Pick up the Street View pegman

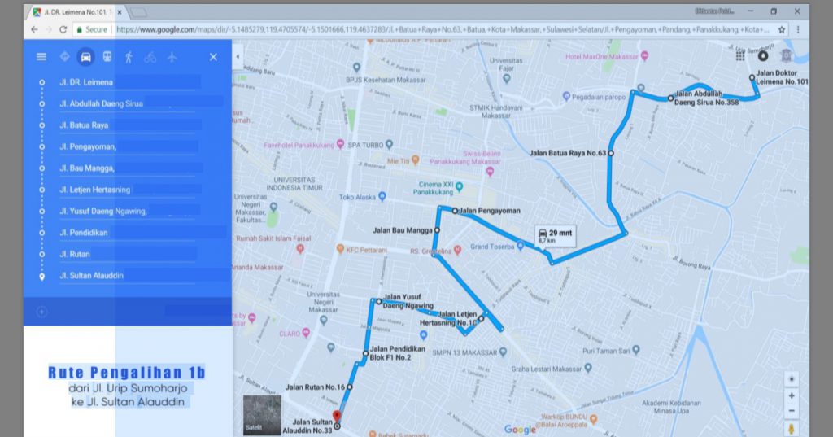click(791, 429)
